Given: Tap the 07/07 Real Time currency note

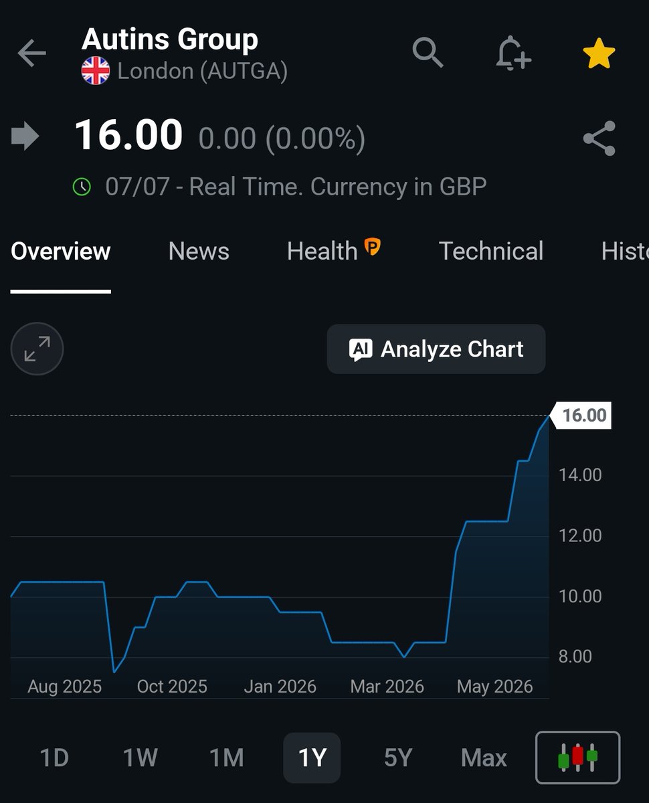Looking at the screenshot, I should point(296,187).
